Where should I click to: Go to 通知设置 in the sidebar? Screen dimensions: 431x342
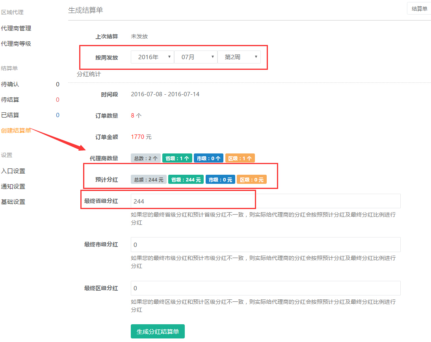point(13,186)
